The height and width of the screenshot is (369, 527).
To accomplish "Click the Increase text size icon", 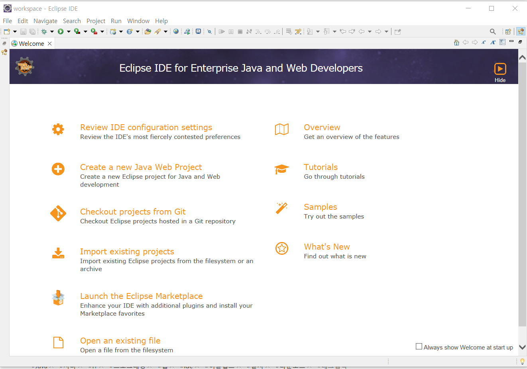I will pyautogui.click(x=493, y=42).
